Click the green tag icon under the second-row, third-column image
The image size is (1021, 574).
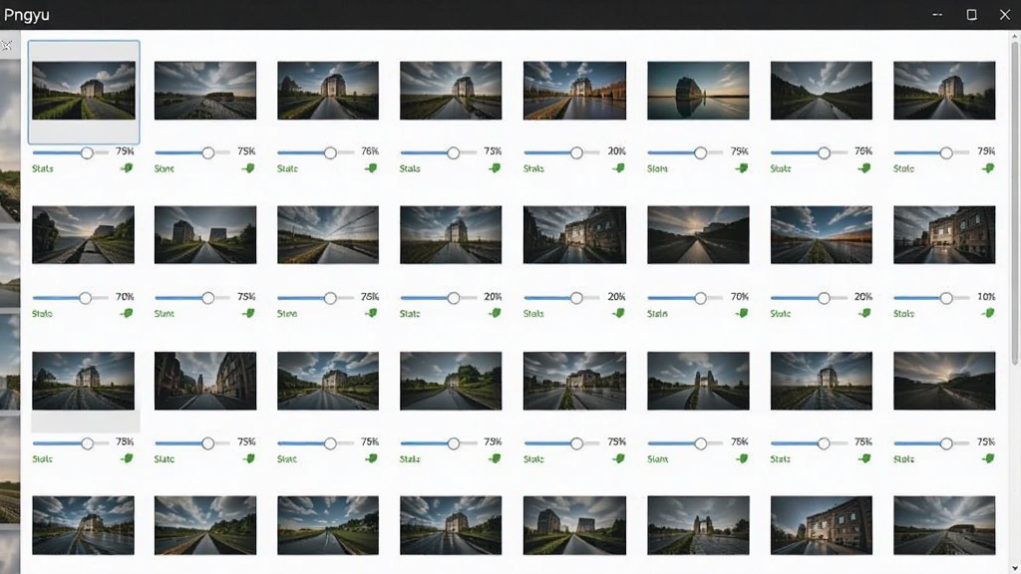371,314
